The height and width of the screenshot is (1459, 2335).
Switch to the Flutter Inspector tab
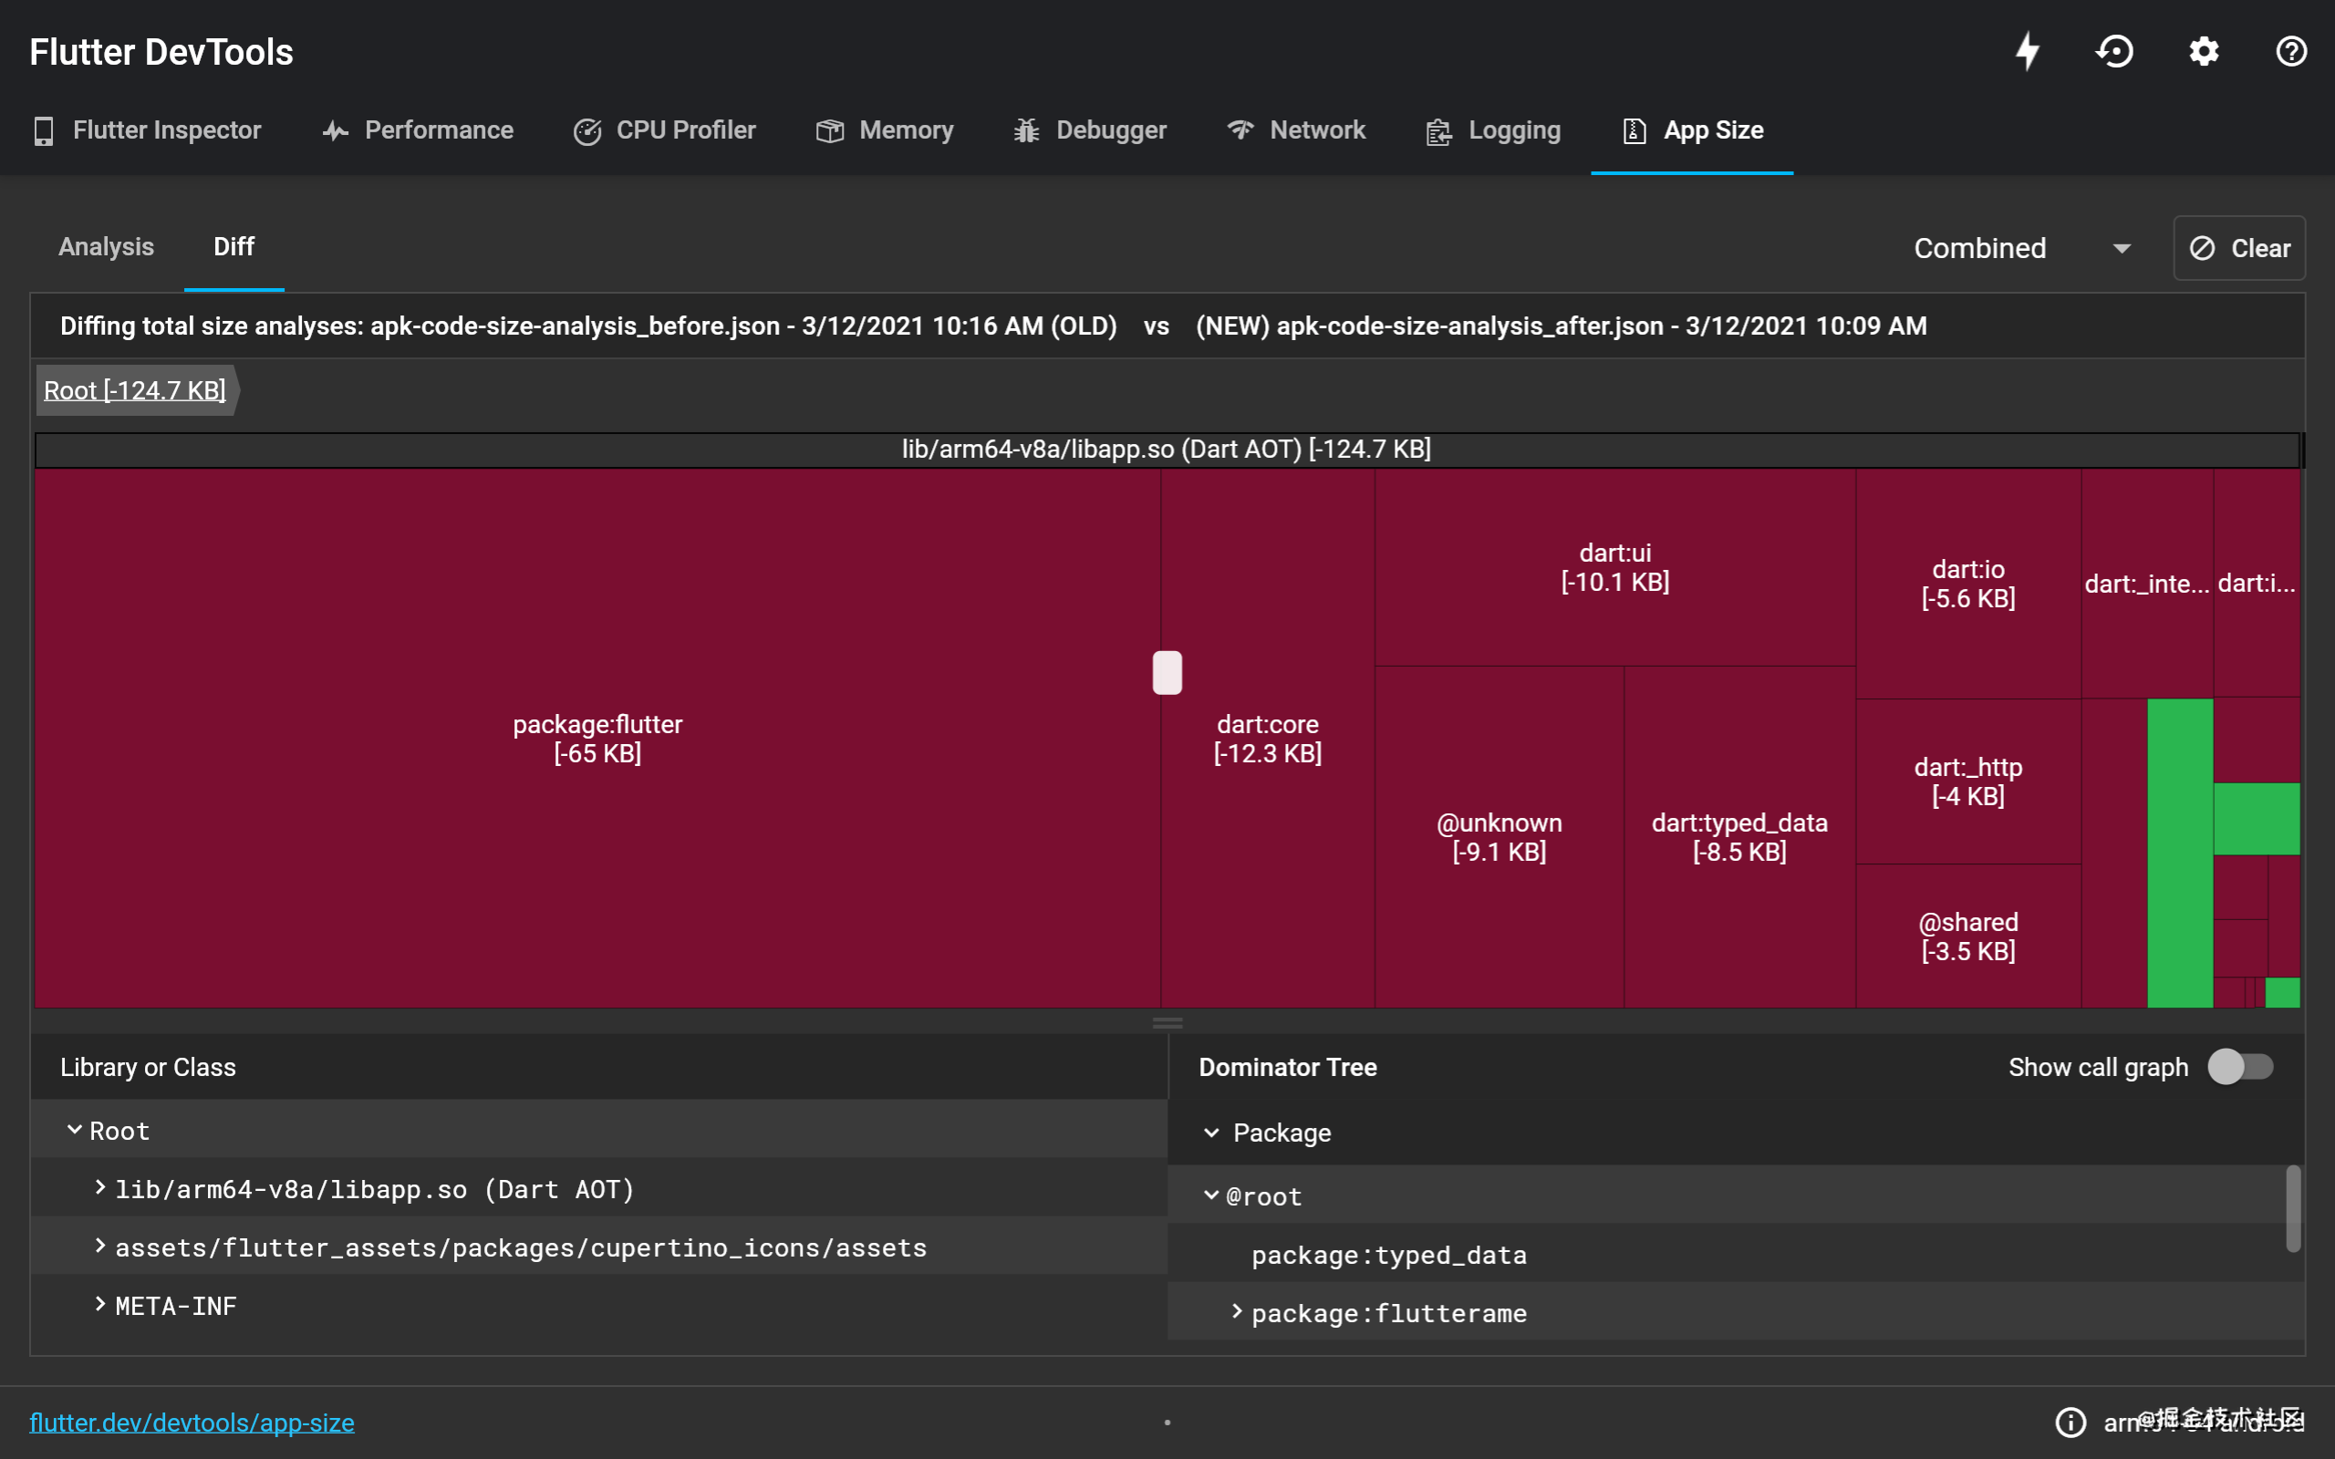coord(148,130)
